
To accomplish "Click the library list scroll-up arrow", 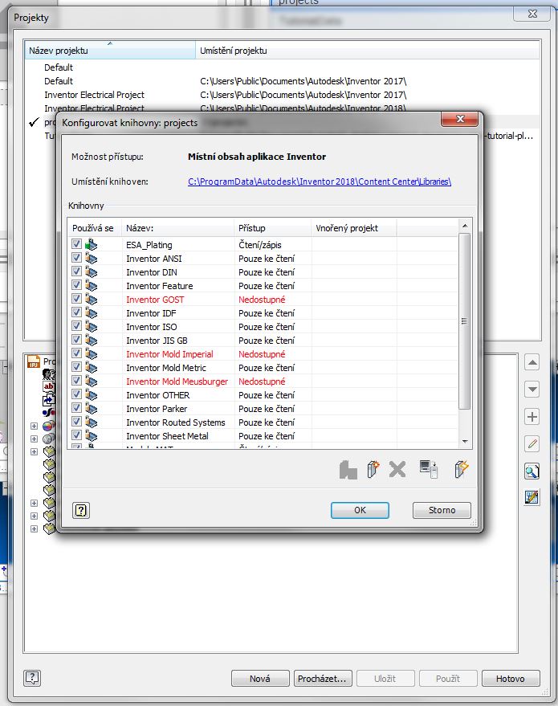I will coord(465,226).
